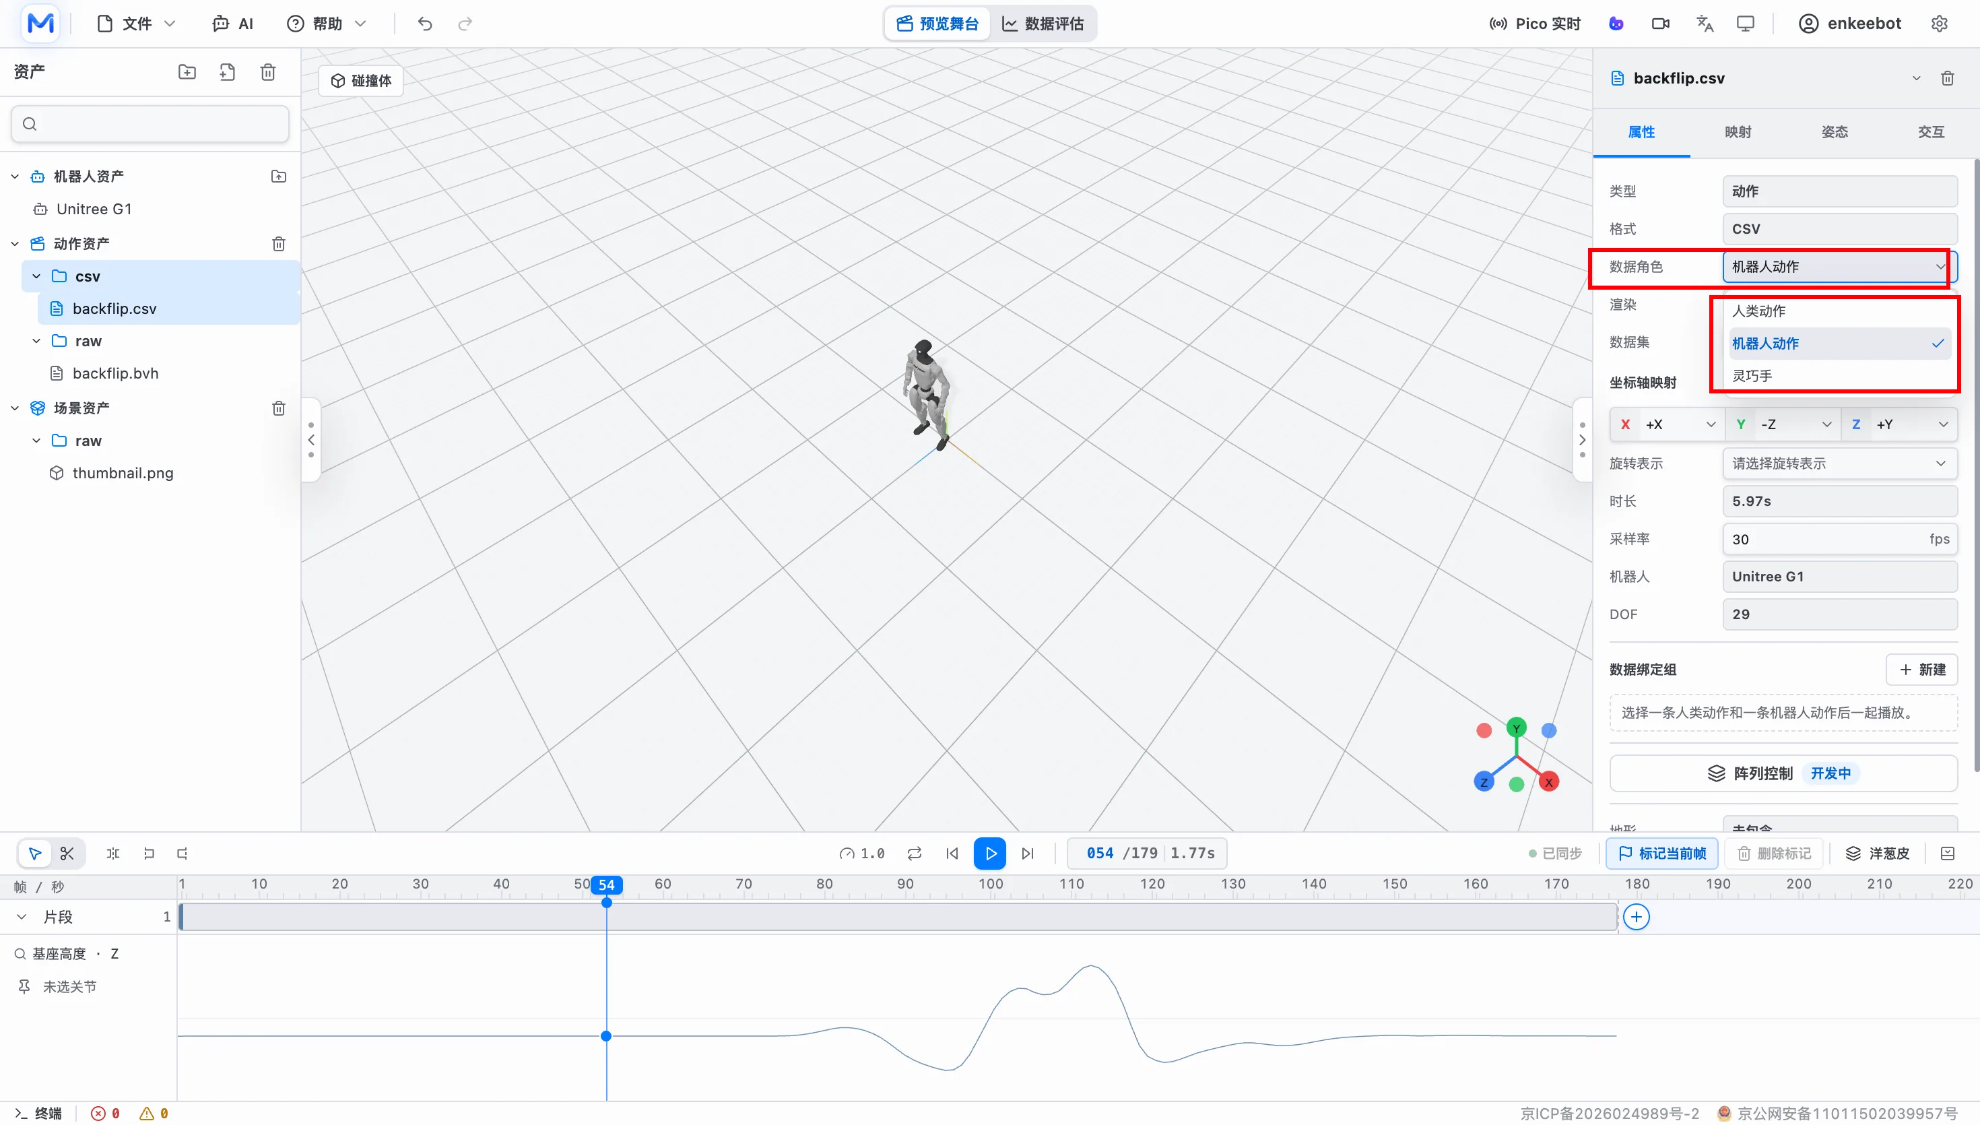The width and height of the screenshot is (1980, 1125).
Task: Create a new folder in assets panel
Action: pyautogui.click(x=187, y=72)
